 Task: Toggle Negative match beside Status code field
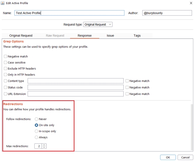coord(127,87)
